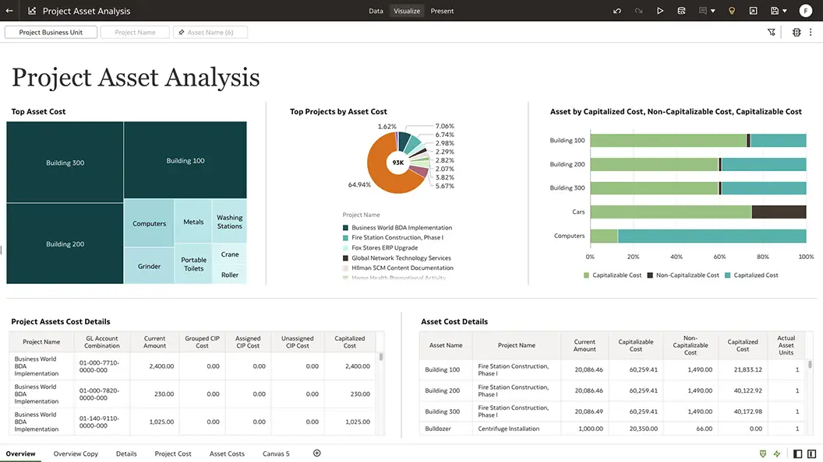Undo the last workbook change
Viewport: 823px width, 462px height.
click(x=616, y=10)
